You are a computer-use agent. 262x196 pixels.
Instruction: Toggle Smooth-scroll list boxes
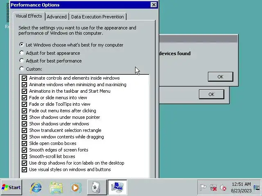click(x=25, y=156)
